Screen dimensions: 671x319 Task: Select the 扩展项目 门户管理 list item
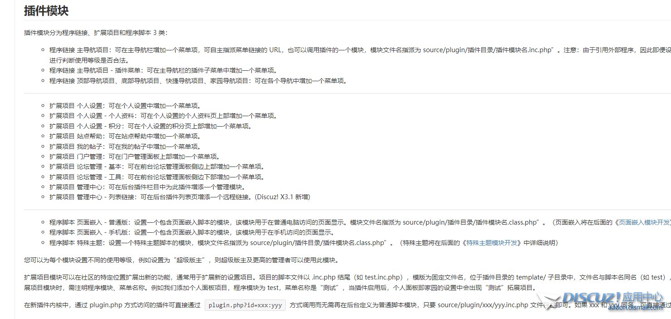point(135,157)
